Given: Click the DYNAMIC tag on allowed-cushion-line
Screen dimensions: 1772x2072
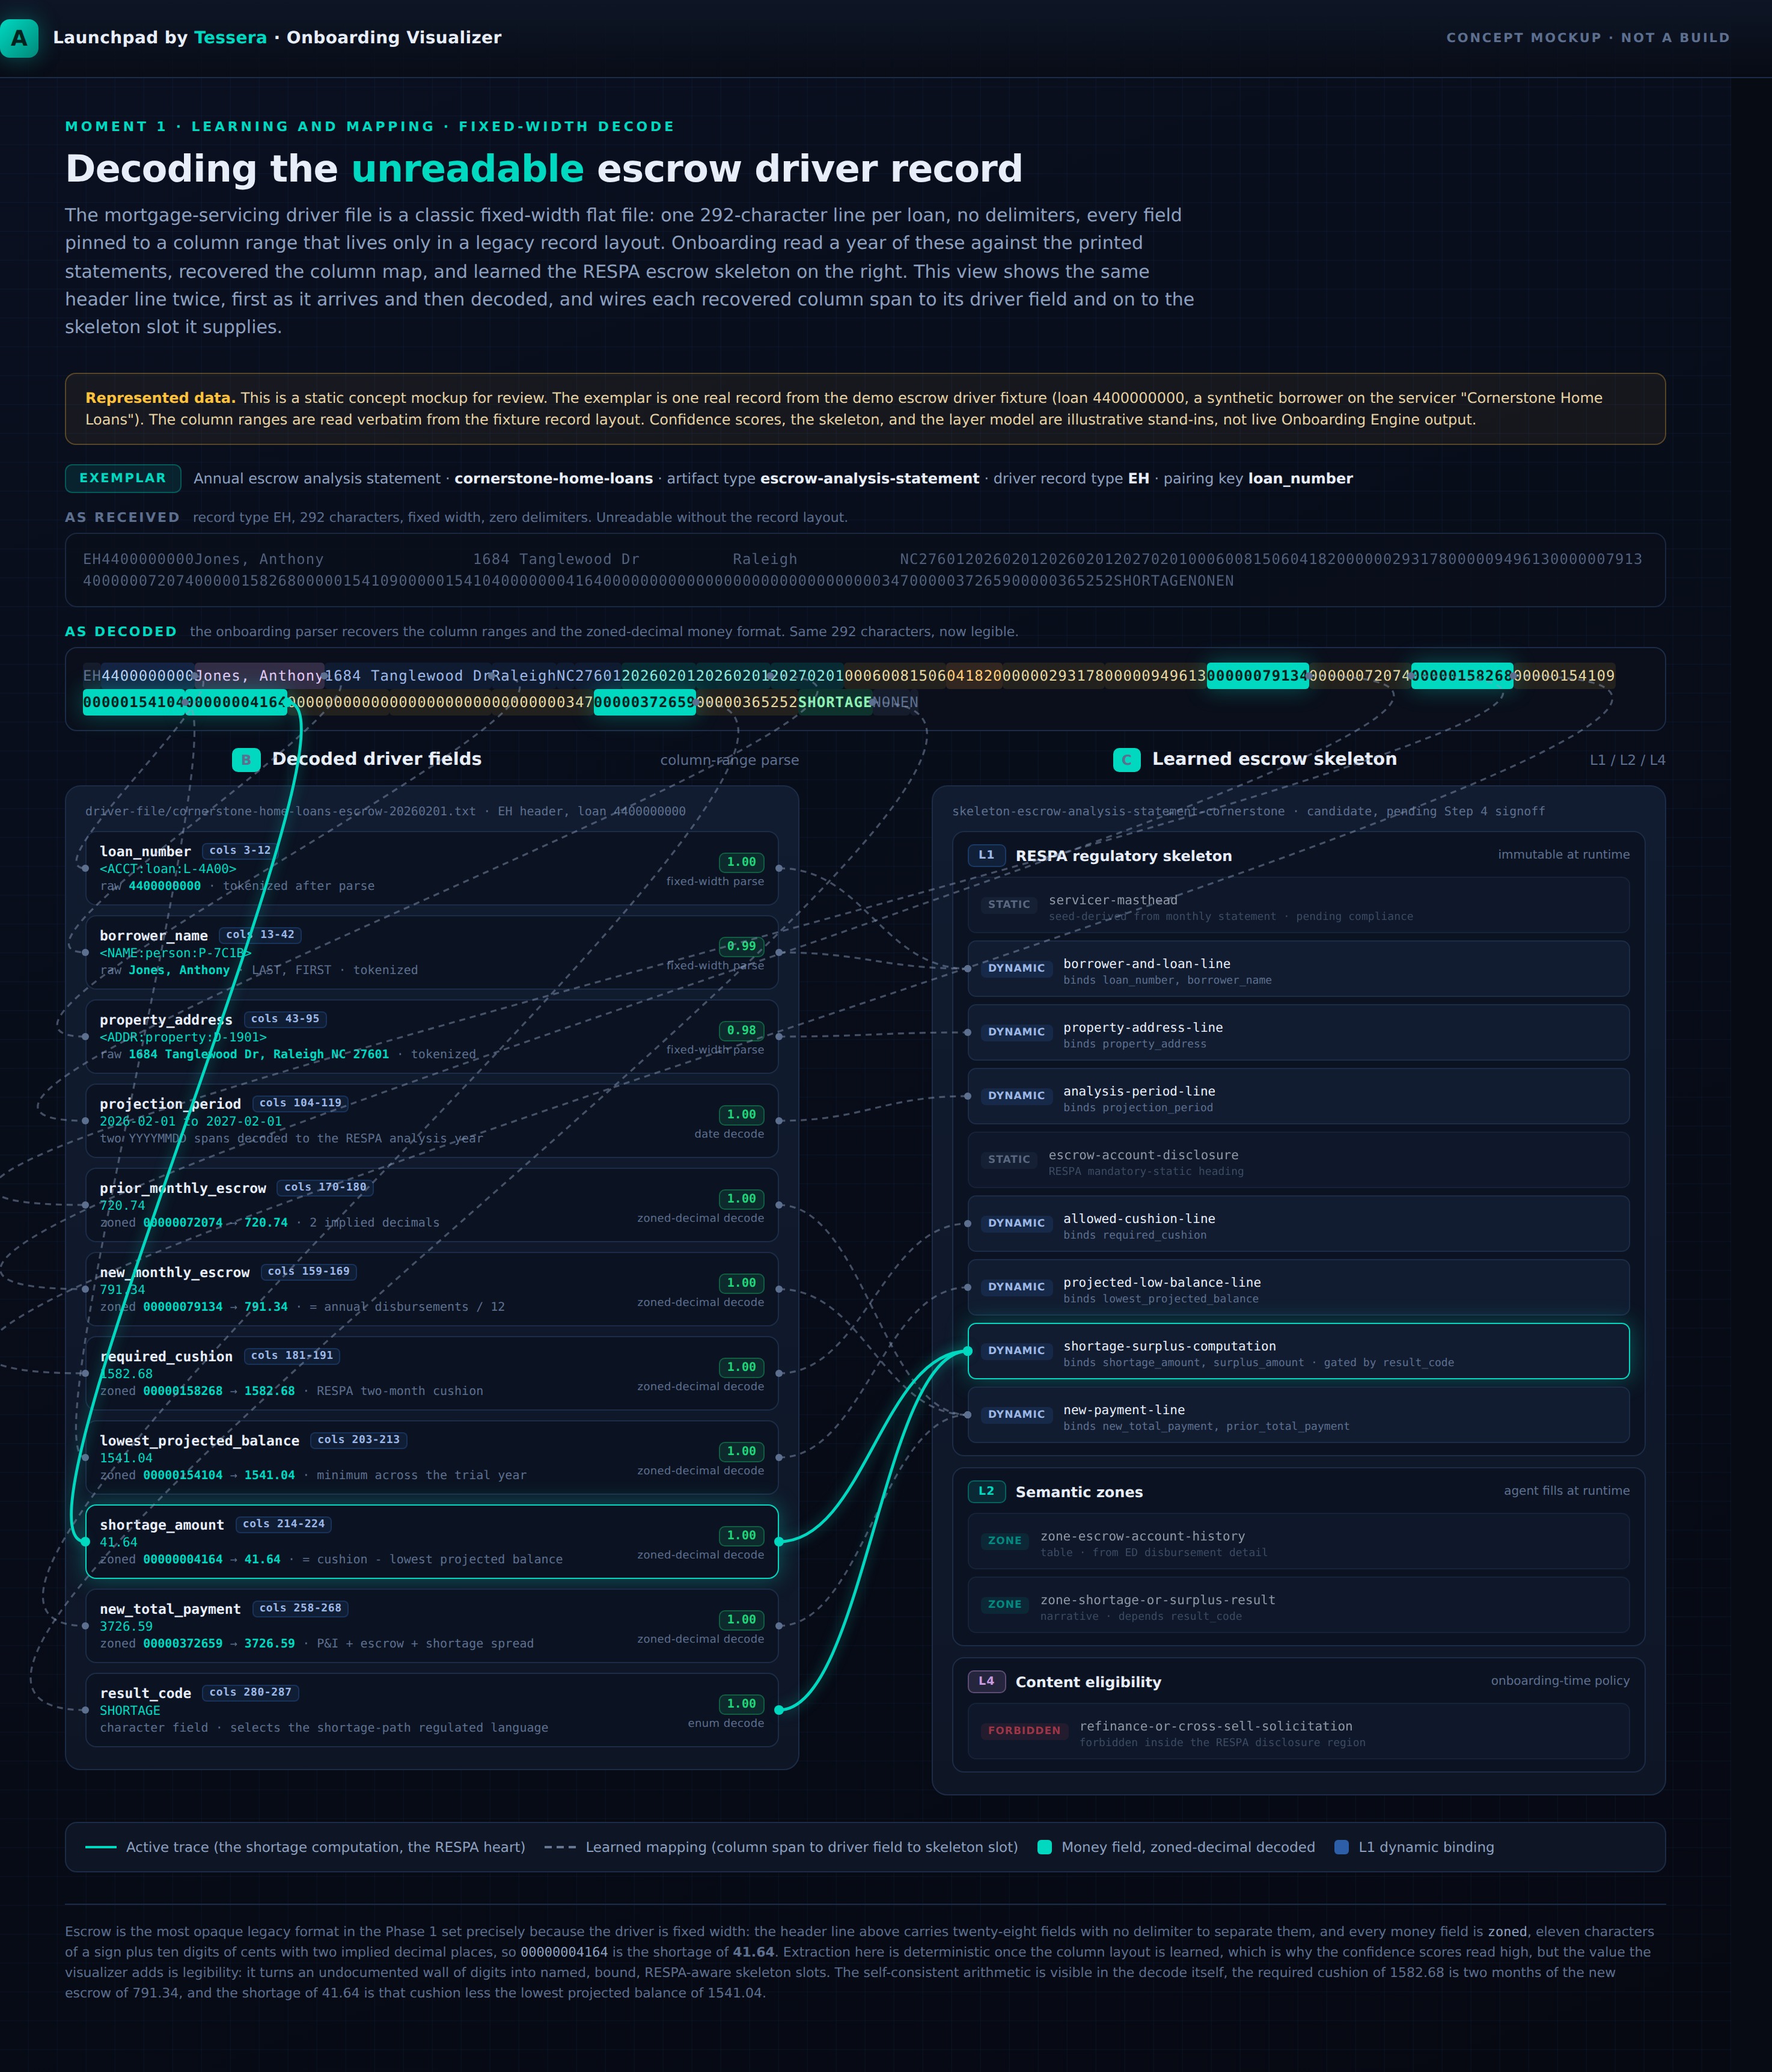Looking at the screenshot, I should 1016,1223.
